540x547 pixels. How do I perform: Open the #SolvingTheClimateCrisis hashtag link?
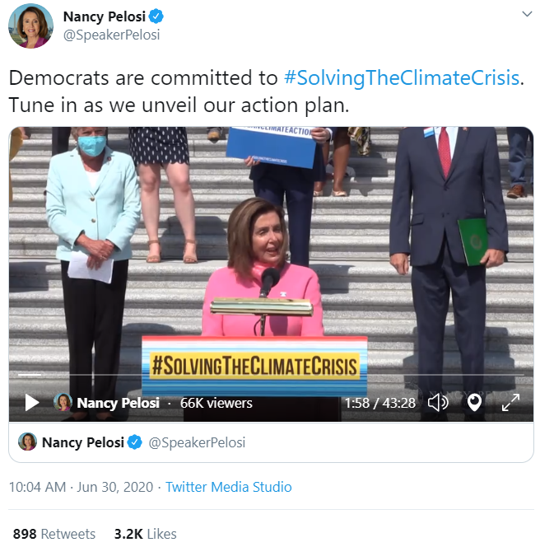tap(402, 78)
